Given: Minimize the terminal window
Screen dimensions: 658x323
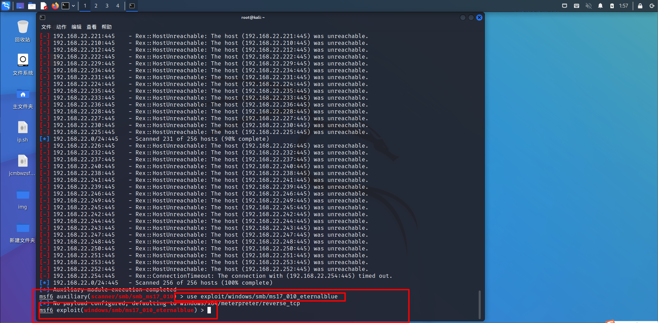Looking at the screenshot, I should [463, 17].
